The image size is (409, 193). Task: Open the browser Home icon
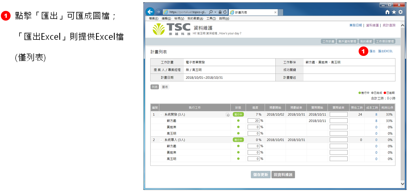click(387, 12)
